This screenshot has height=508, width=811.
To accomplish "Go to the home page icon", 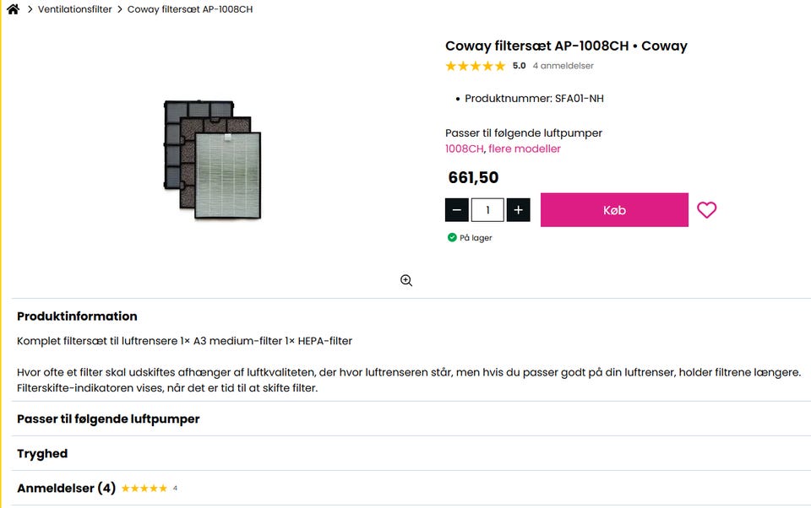I will pyautogui.click(x=13, y=9).
